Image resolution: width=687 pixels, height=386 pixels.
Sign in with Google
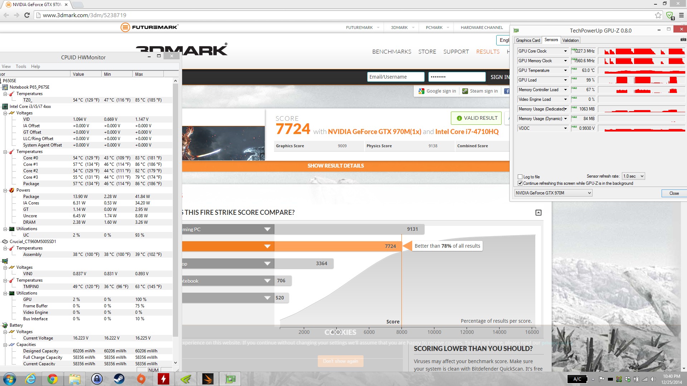pyautogui.click(x=437, y=91)
